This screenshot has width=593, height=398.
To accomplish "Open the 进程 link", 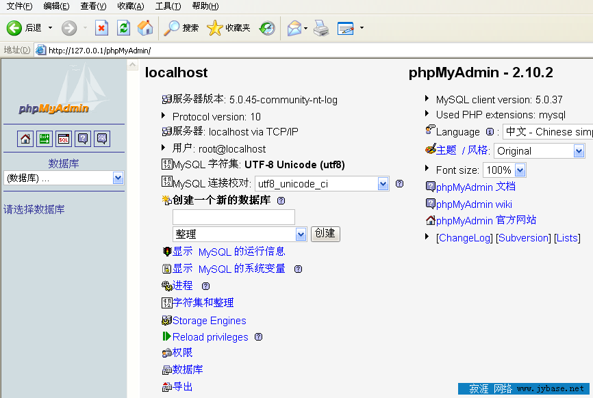I will pyautogui.click(x=182, y=285).
